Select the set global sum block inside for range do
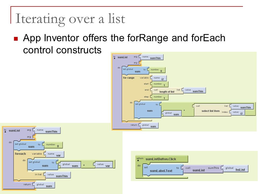This screenshot has height=194, width=258. 148,110
